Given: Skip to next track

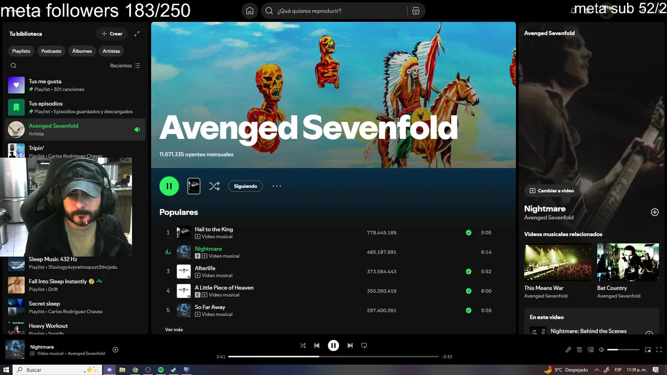Looking at the screenshot, I should coord(350,345).
